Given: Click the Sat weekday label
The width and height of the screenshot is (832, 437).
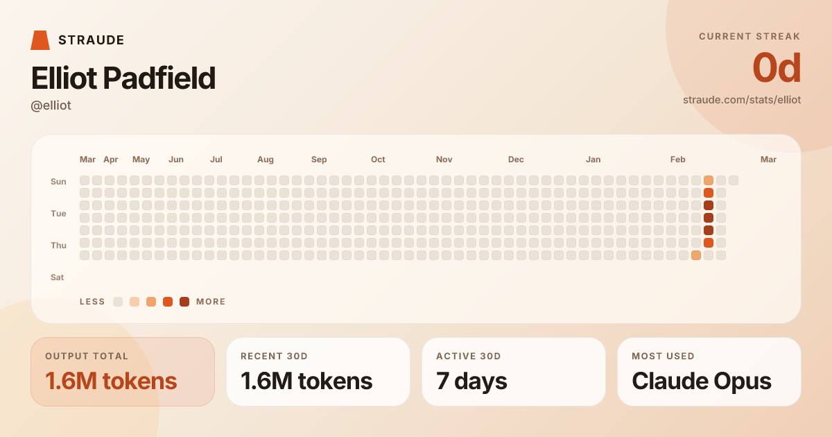Looking at the screenshot, I should [x=58, y=277].
